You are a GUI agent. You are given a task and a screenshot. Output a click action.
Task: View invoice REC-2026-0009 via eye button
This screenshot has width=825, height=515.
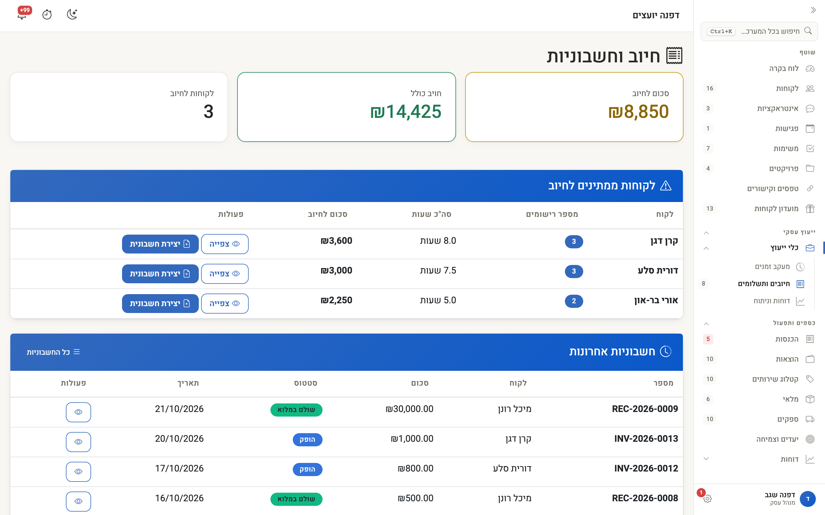pos(78,412)
